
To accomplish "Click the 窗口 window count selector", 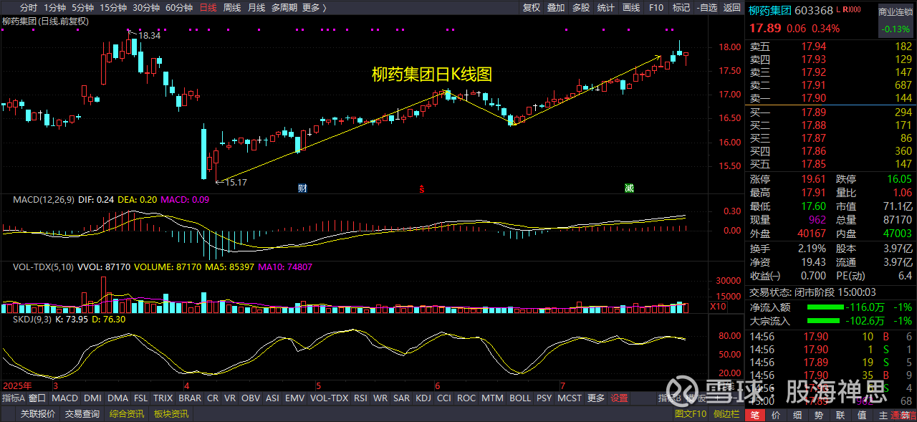I will coord(37,398).
